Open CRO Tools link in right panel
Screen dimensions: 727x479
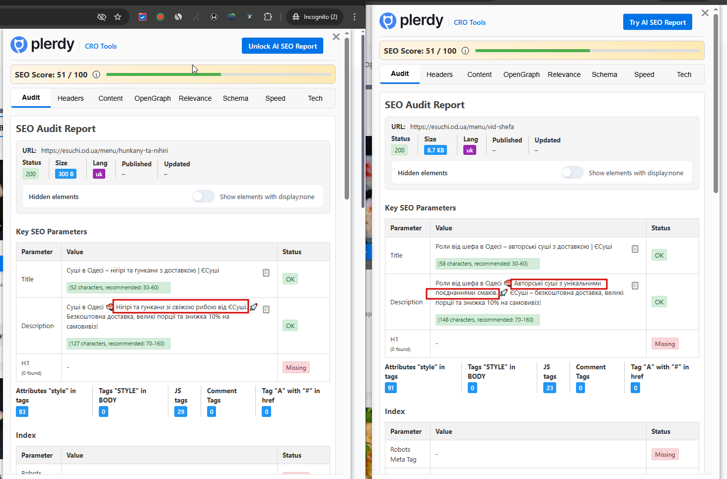[470, 22]
